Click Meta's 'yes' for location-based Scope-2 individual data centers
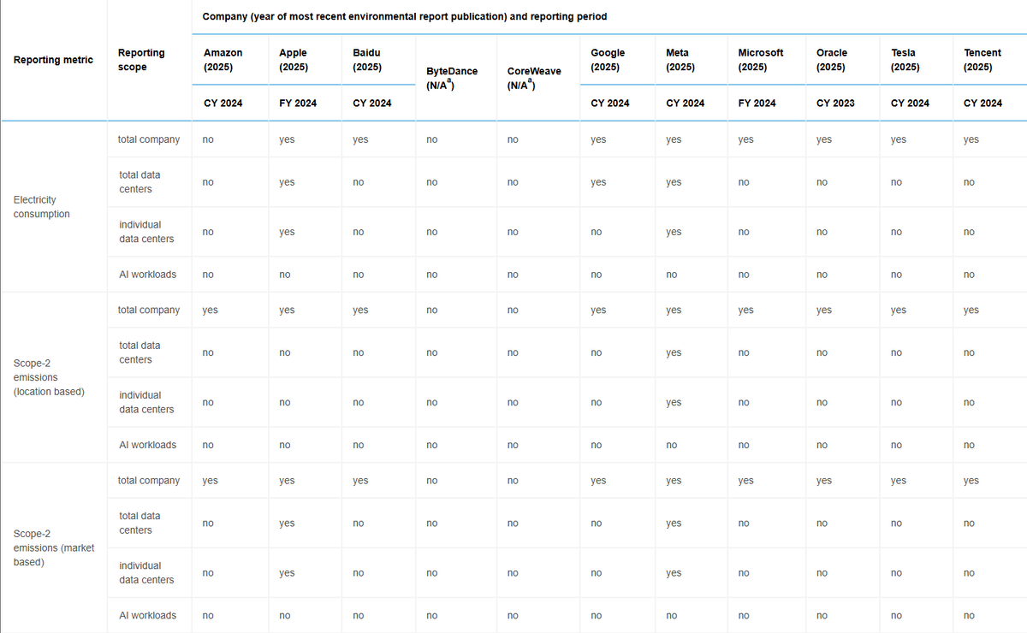Viewport: 1027px width, 633px height. (x=674, y=402)
